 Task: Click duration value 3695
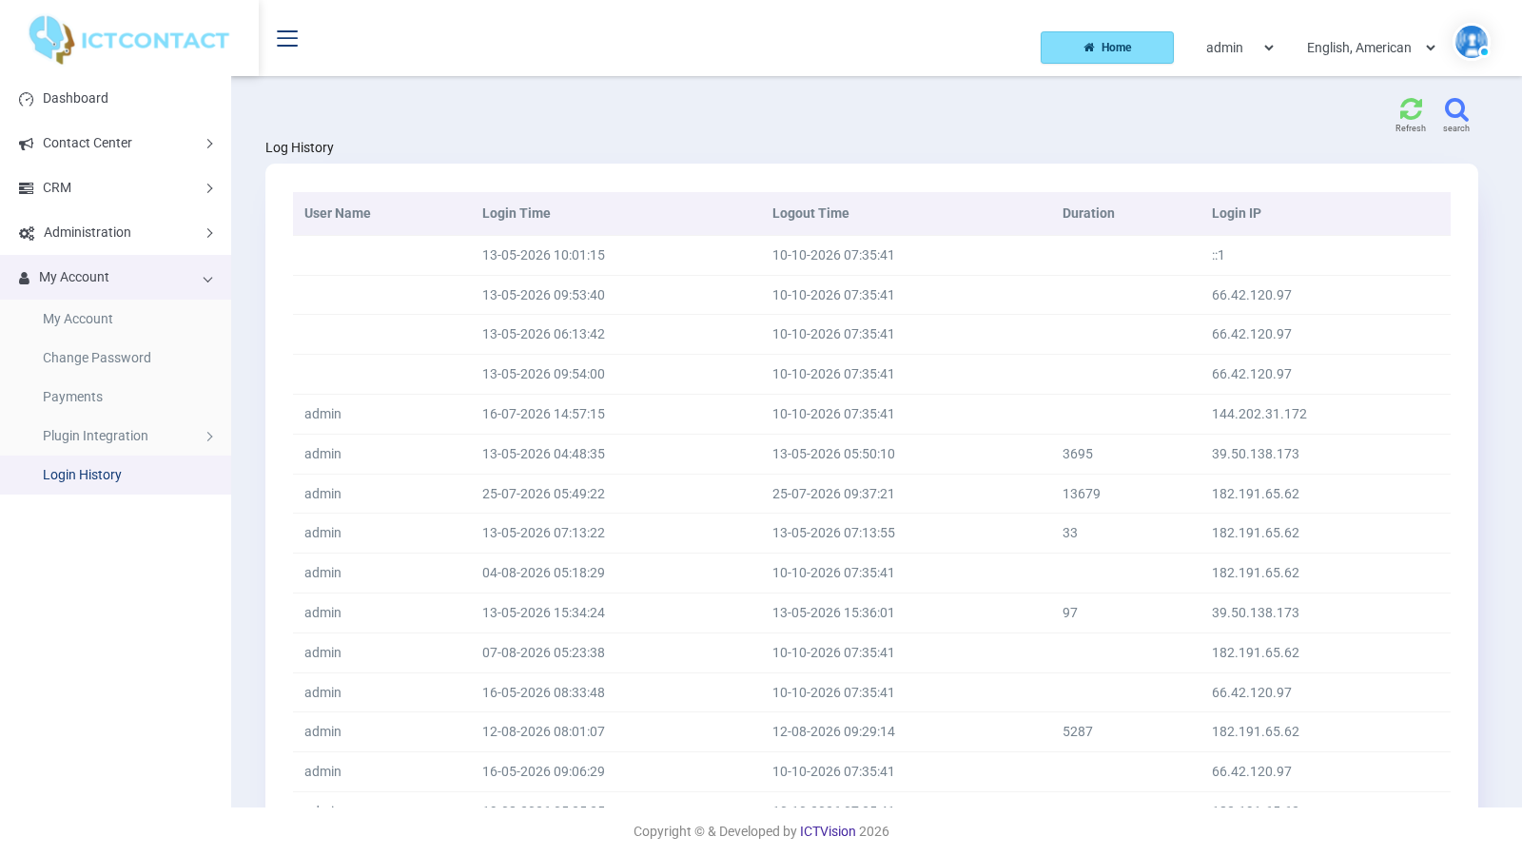tap(1078, 454)
